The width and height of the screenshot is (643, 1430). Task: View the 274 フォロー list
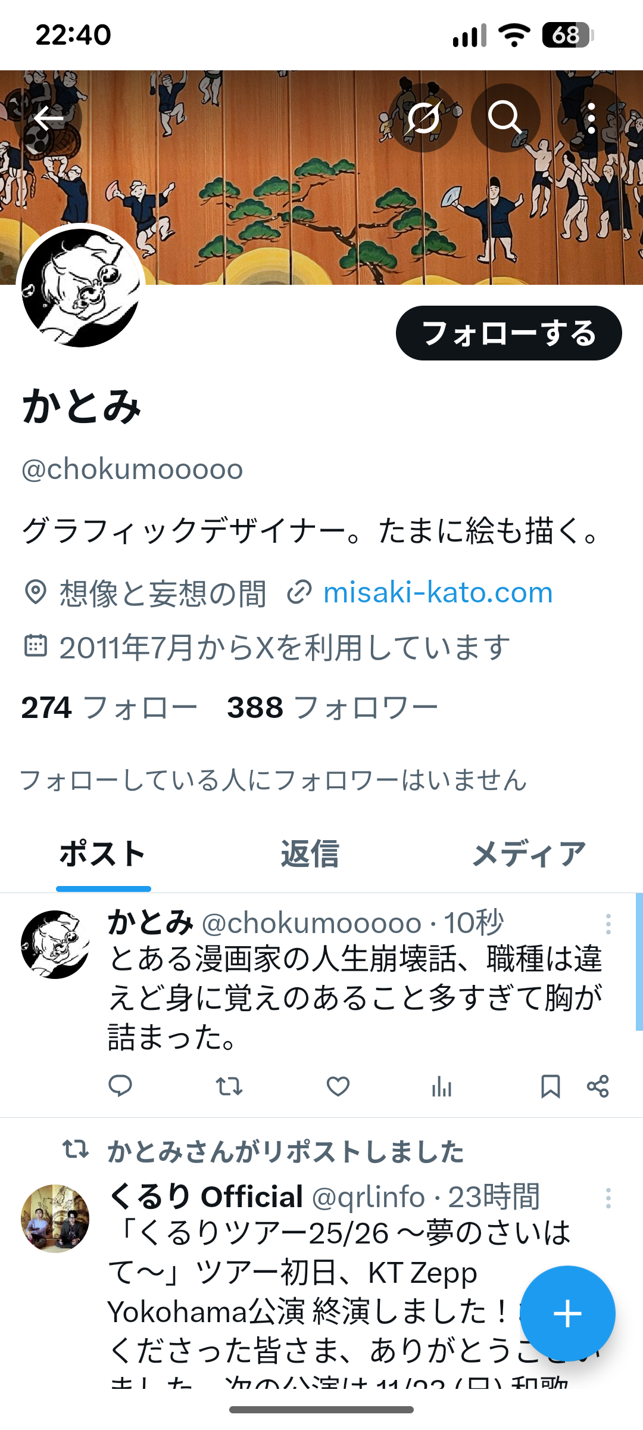pyautogui.click(x=109, y=708)
